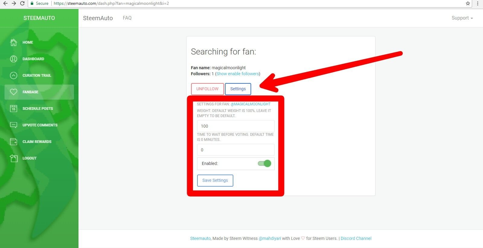Click the Schedule Posts calendar icon

click(14, 109)
